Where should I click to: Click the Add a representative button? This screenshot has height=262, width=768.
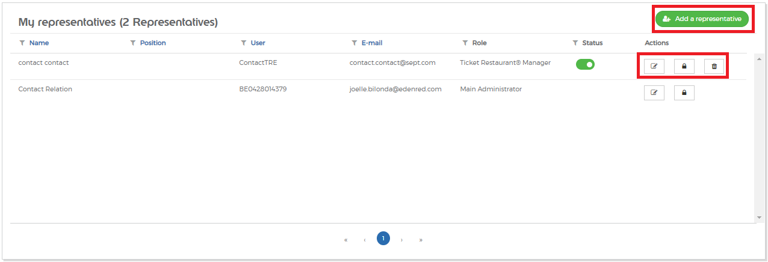(x=702, y=19)
